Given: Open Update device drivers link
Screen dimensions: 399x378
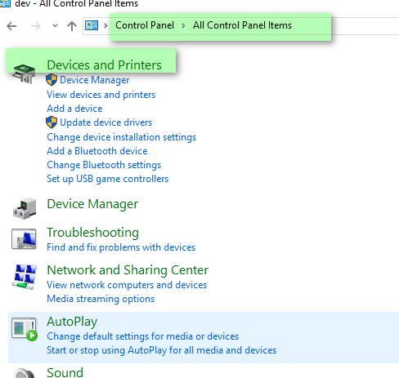Looking at the screenshot, I should pyautogui.click(x=106, y=122).
